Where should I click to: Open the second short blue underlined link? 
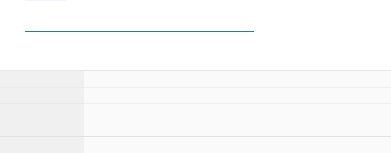[x=45, y=15]
